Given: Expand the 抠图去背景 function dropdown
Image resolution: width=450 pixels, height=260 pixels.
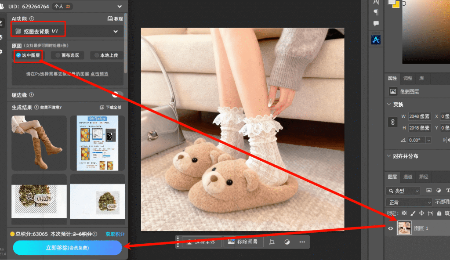Looking at the screenshot, I should point(116,32).
